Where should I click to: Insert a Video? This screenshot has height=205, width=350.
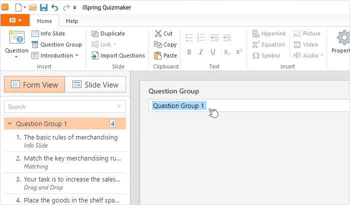(x=305, y=44)
